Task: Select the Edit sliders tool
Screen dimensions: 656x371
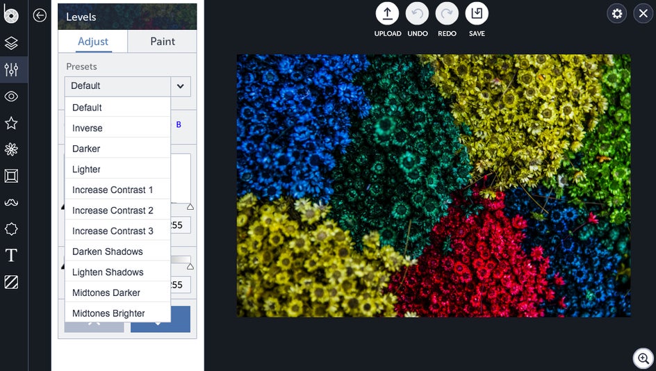Action: pos(11,69)
